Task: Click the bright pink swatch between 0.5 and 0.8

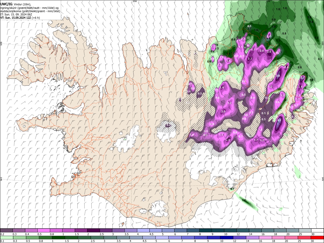Action: pyautogui.click(x=44, y=230)
